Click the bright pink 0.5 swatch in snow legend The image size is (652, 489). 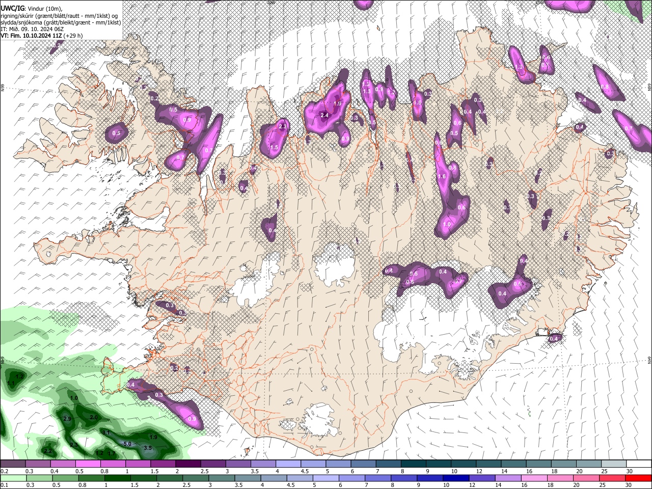click(x=88, y=464)
